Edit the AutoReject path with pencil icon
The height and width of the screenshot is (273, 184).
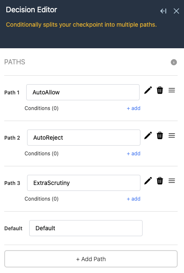coord(148,135)
